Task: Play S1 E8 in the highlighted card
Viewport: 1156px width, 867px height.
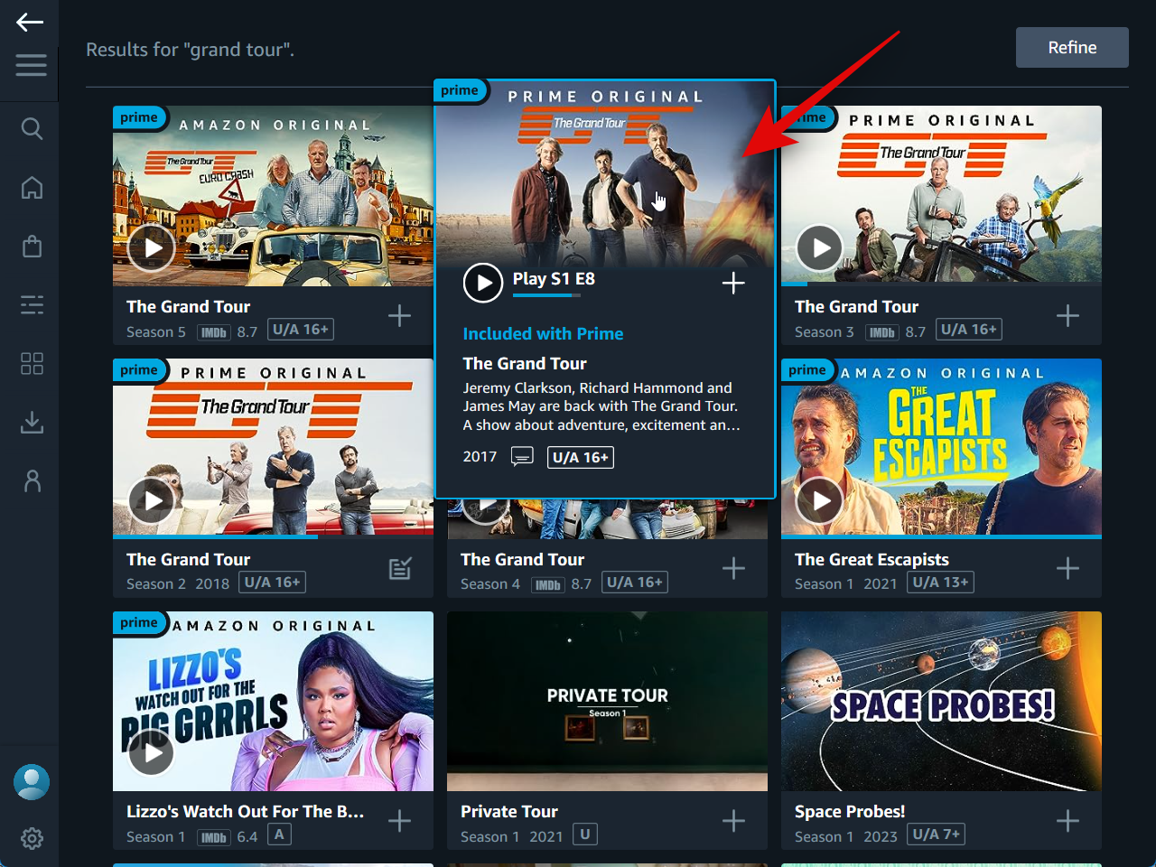Action: tap(483, 283)
